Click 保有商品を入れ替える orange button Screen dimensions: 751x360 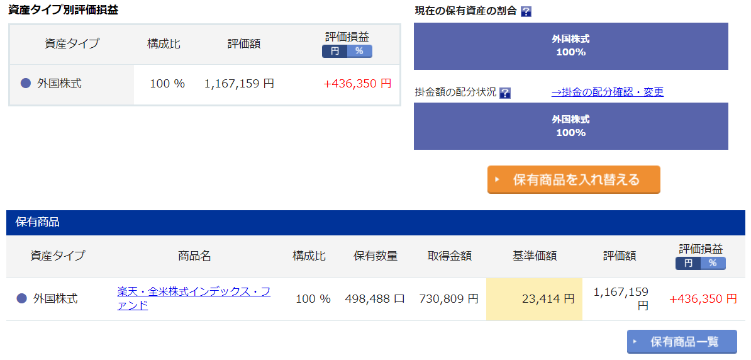[574, 180]
